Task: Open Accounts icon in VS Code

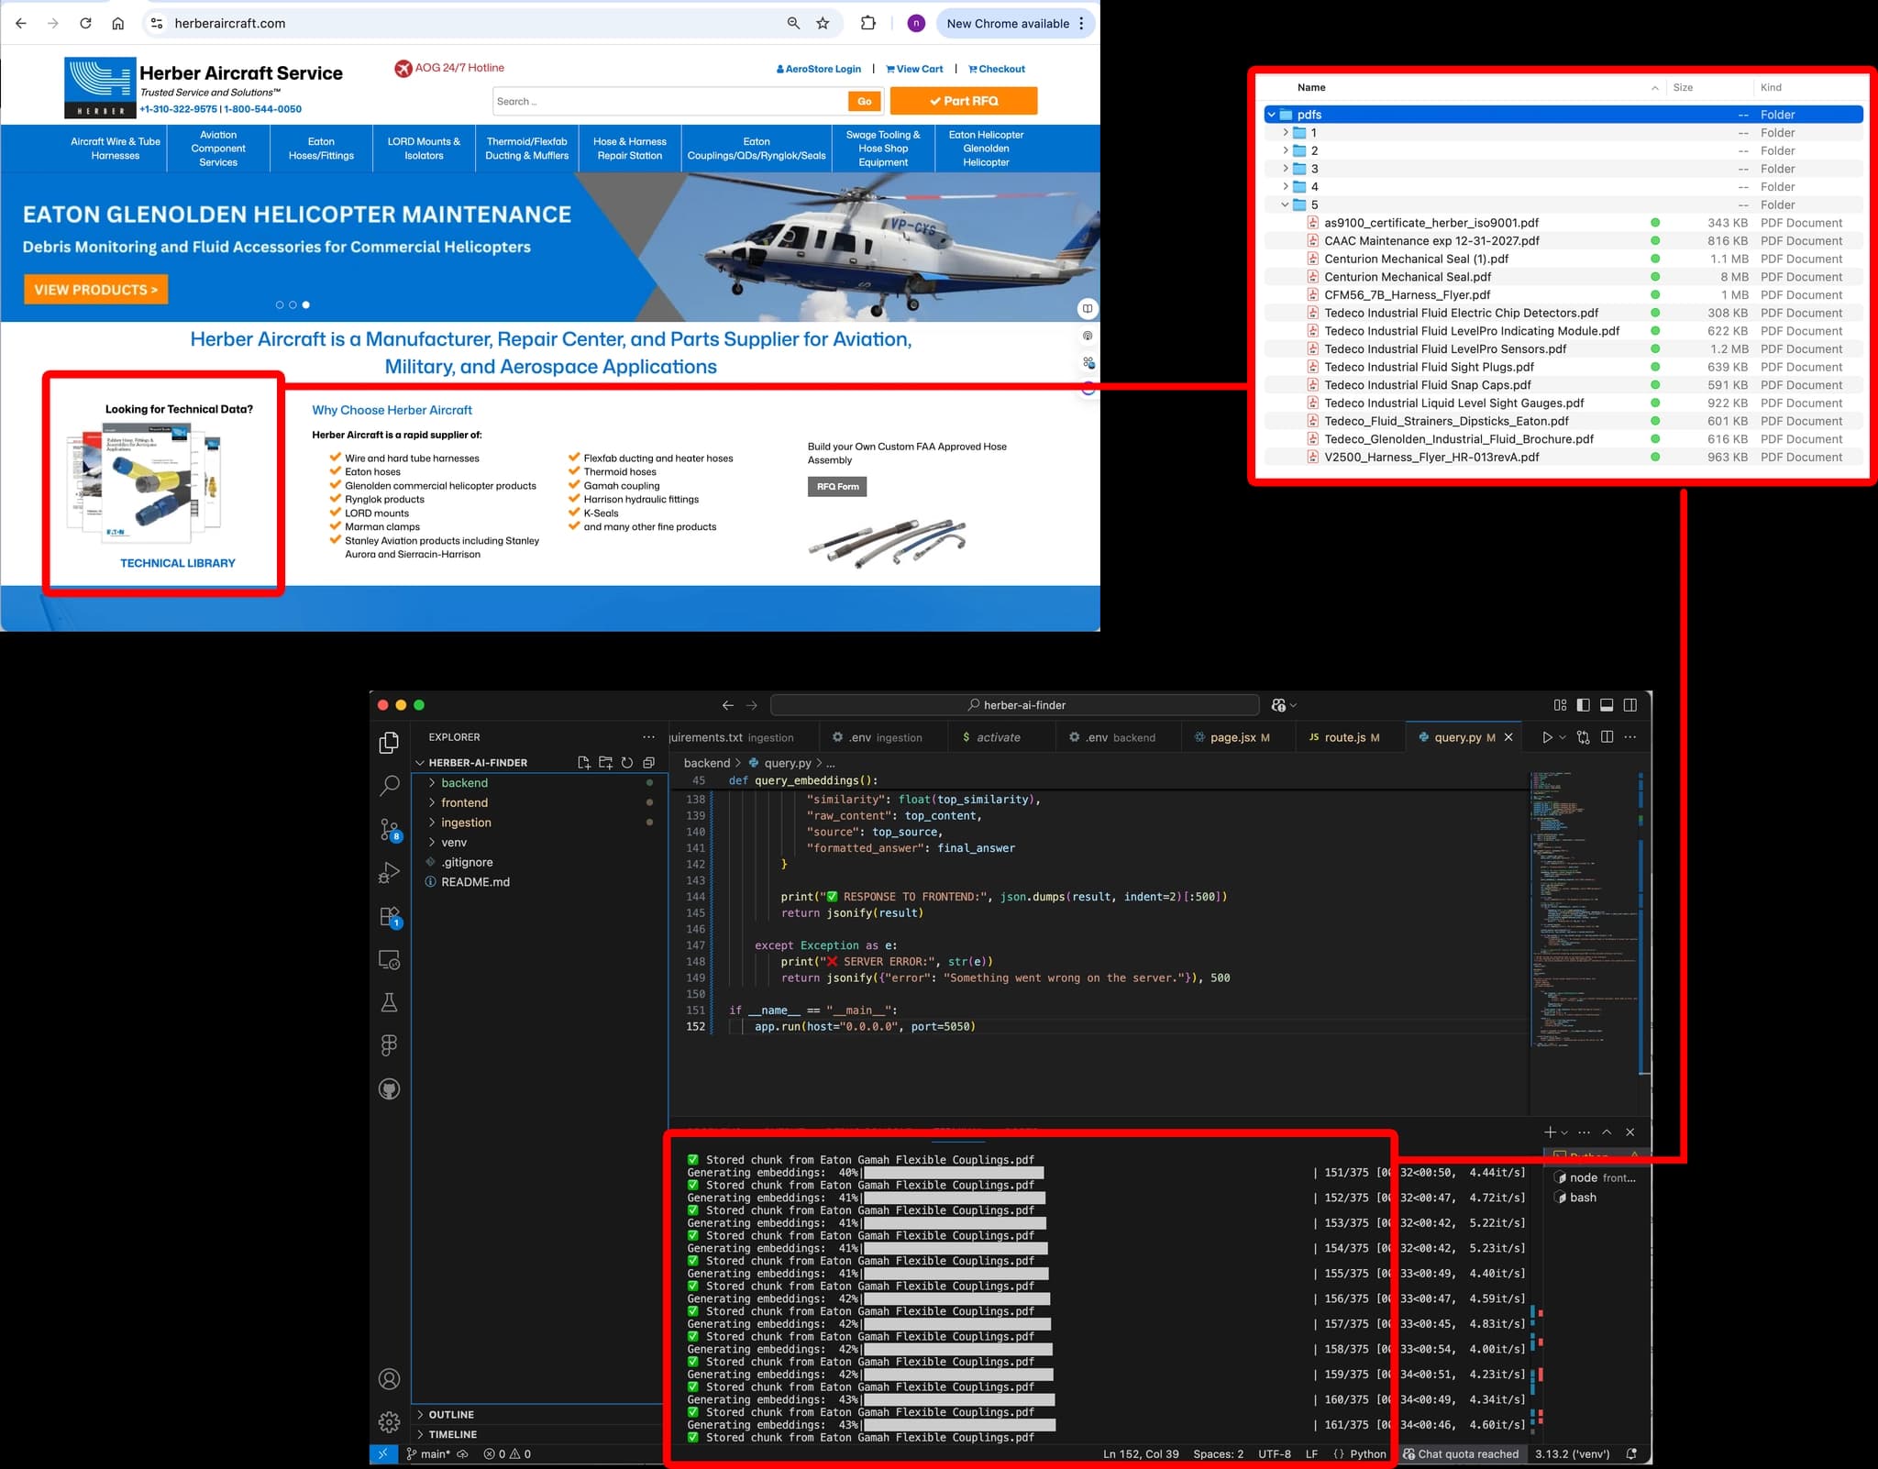Action: [389, 1378]
